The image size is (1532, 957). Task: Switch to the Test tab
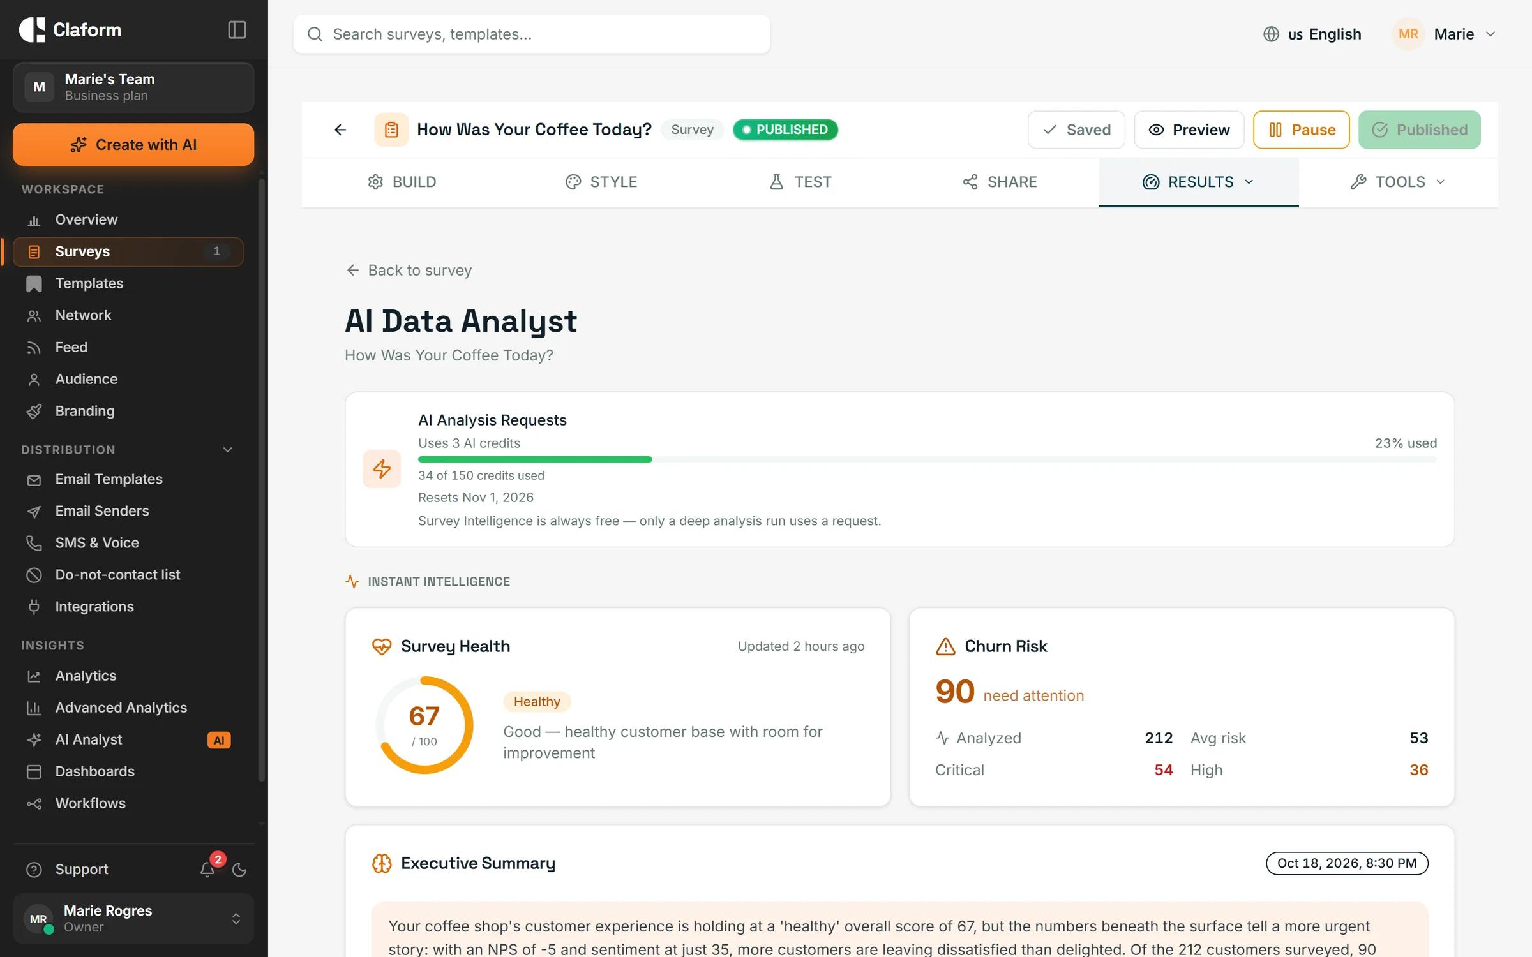coord(800,182)
